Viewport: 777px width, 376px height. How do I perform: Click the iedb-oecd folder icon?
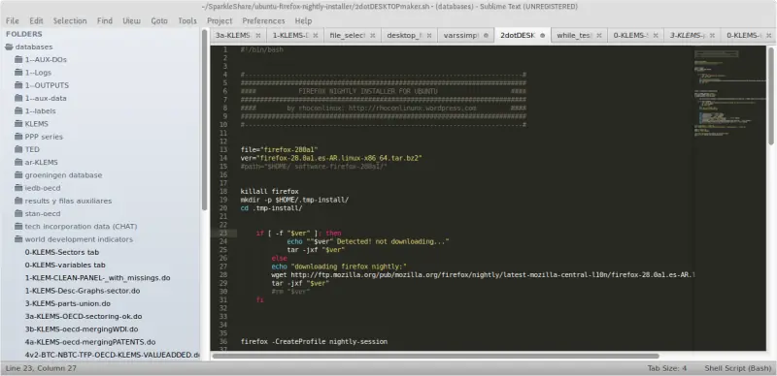[18, 188]
